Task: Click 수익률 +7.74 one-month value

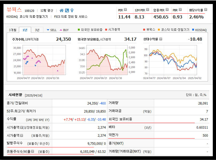Action: pos(68,120)
